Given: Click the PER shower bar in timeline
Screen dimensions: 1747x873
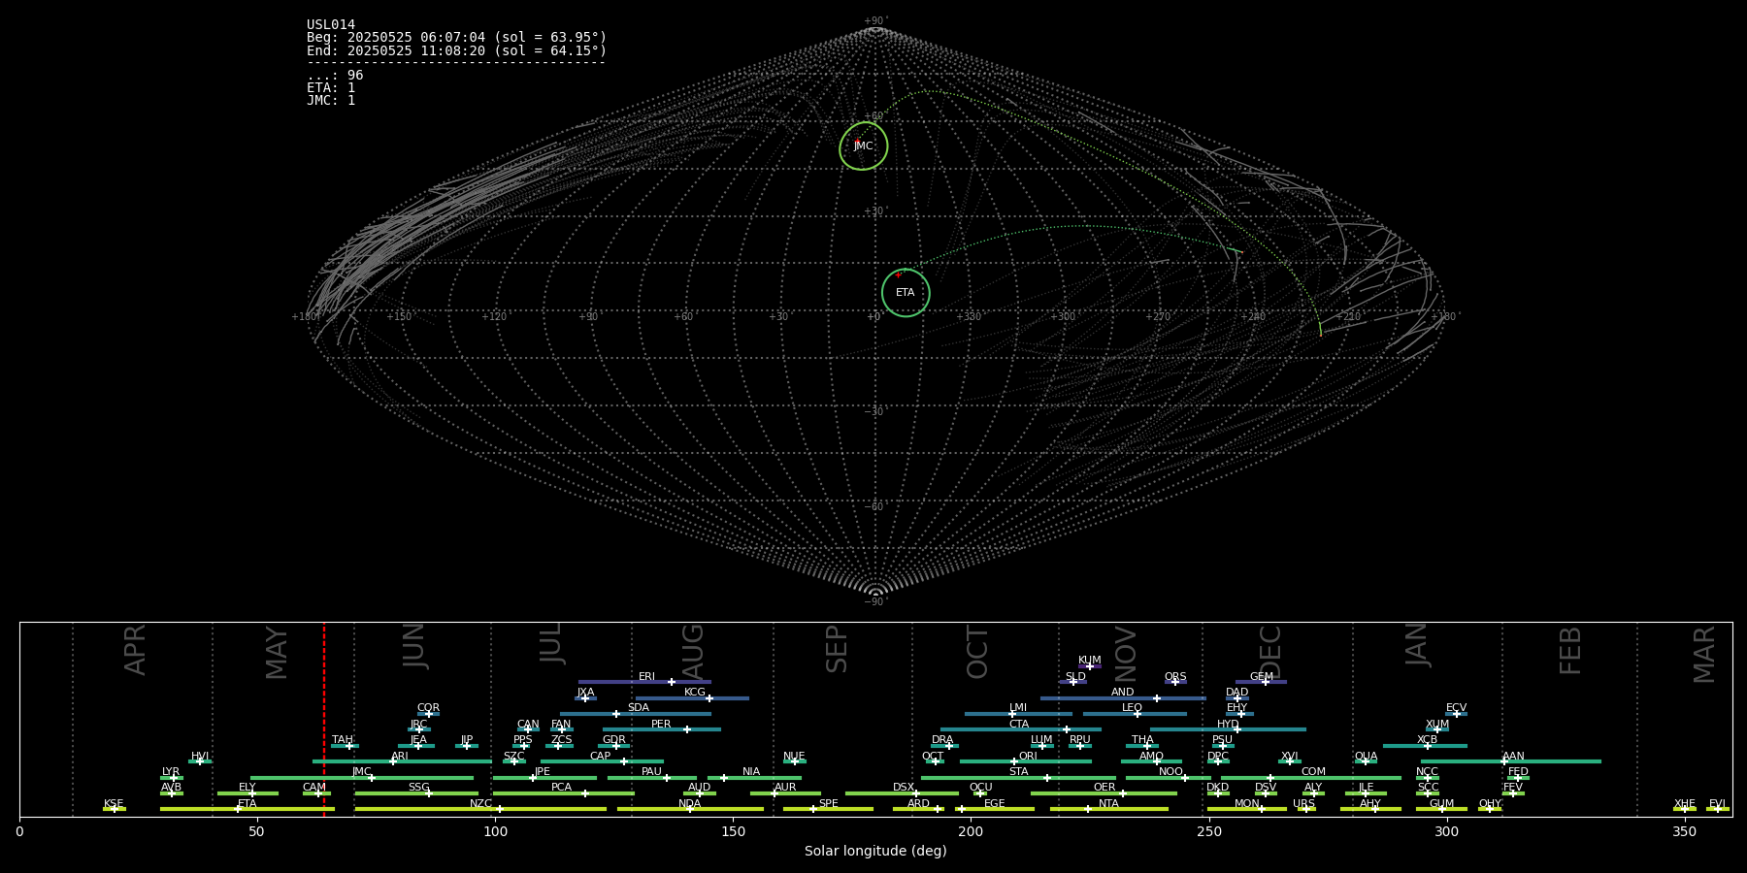Looking at the screenshot, I should (662, 729).
